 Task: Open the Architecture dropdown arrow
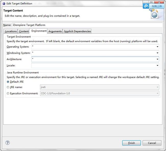[157, 59]
